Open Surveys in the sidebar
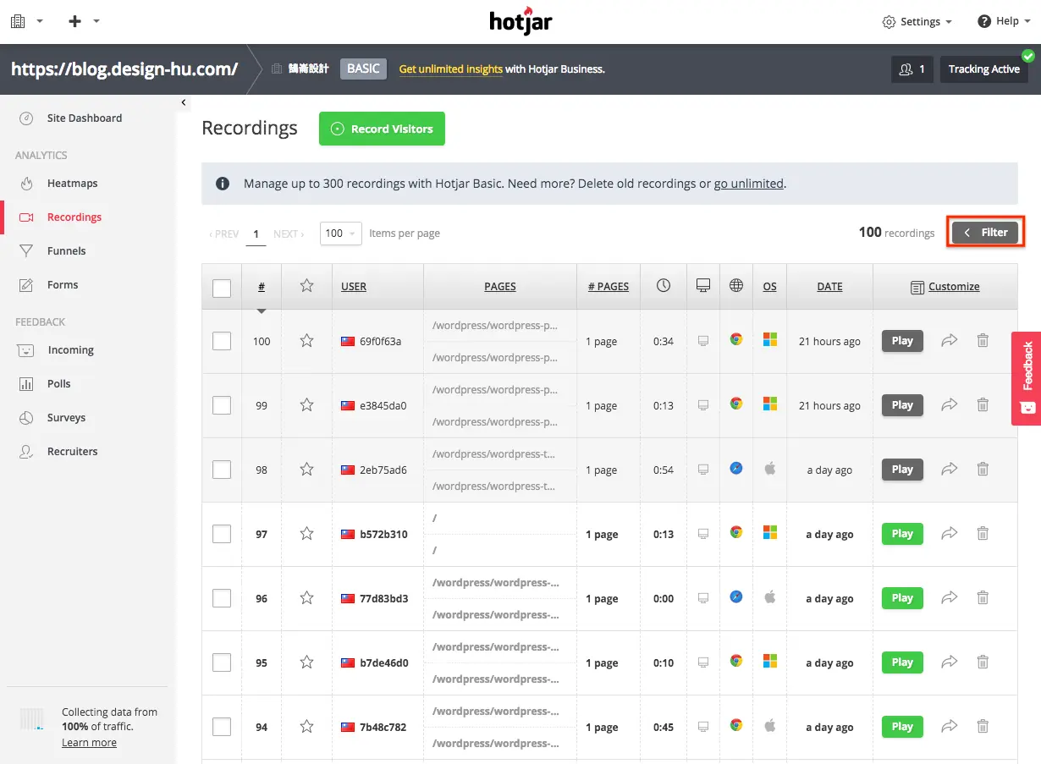 point(67,418)
